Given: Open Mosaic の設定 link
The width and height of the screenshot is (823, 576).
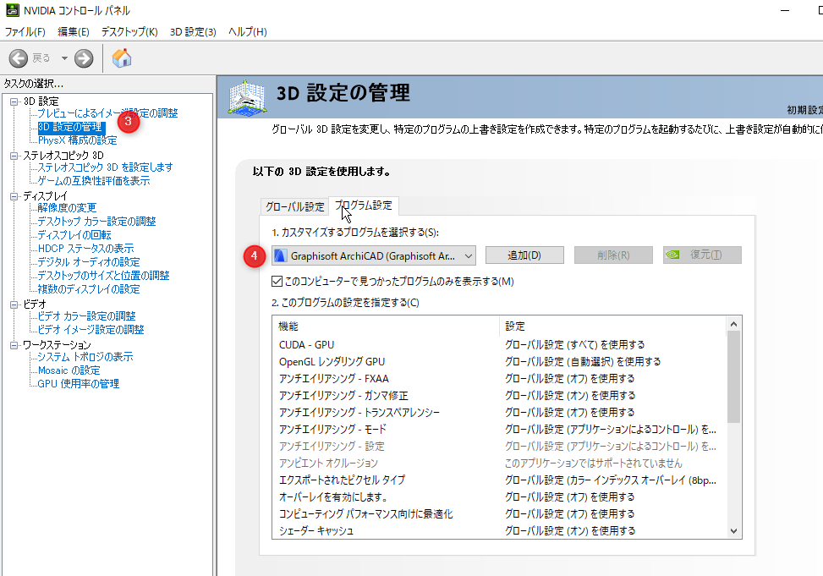Looking at the screenshot, I should pyautogui.click(x=69, y=370).
